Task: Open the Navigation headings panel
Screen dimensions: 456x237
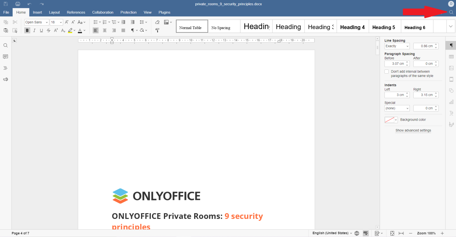Action: click(5, 68)
